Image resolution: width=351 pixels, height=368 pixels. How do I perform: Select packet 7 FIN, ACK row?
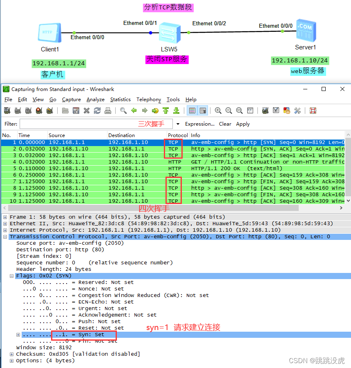[173, 182]
